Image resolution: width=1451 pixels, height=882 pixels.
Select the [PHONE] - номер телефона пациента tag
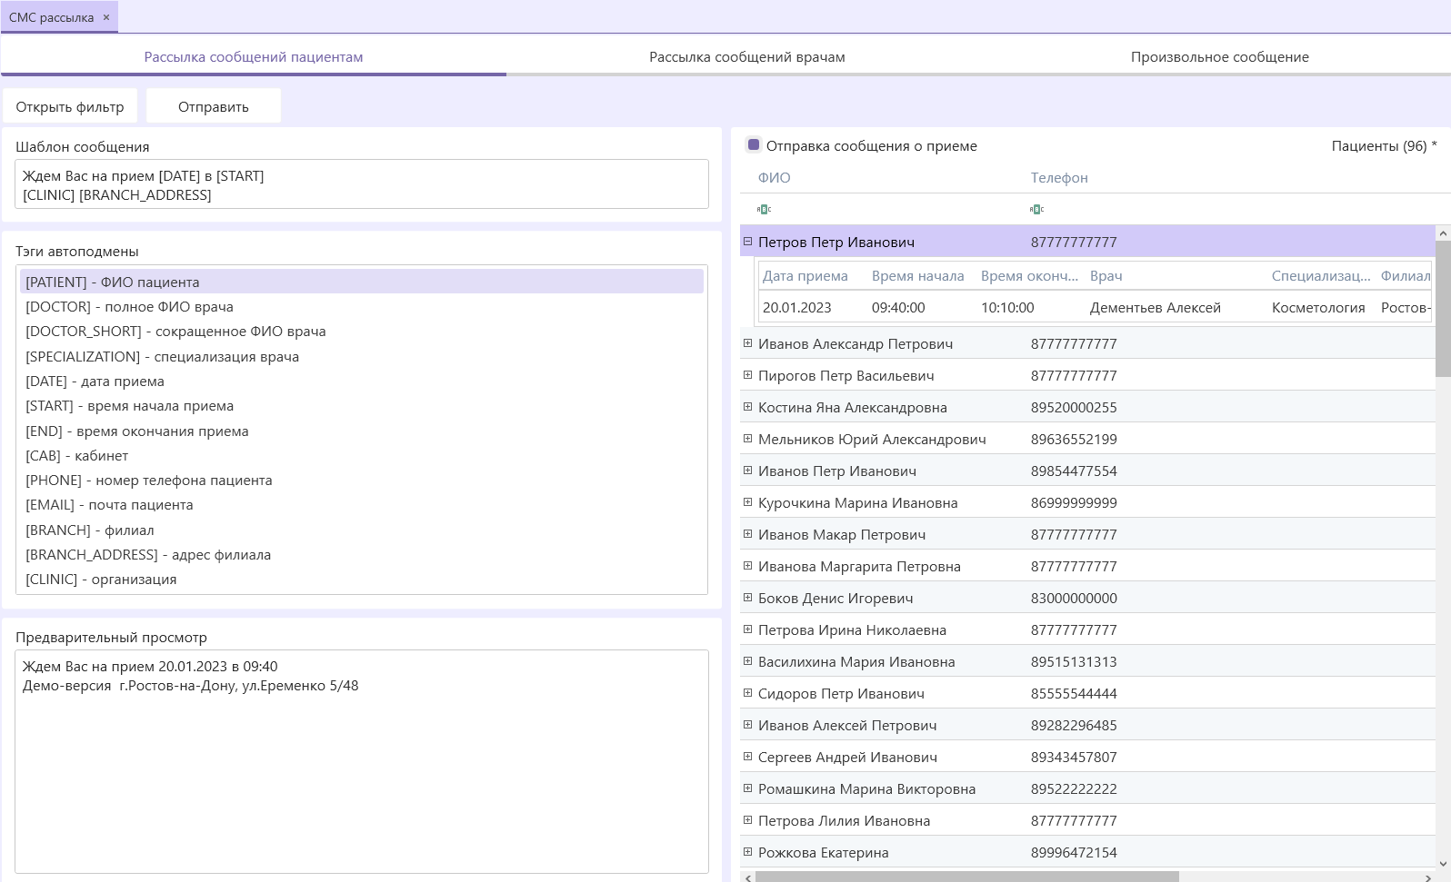[362, 480]
